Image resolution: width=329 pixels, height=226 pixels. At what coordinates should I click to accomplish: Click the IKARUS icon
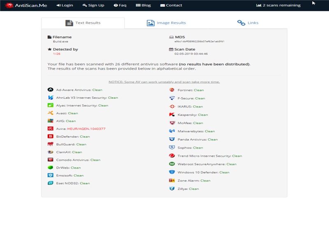point(172,106)
